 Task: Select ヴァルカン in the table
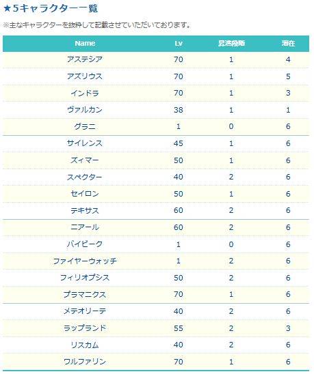coord(85,110)
